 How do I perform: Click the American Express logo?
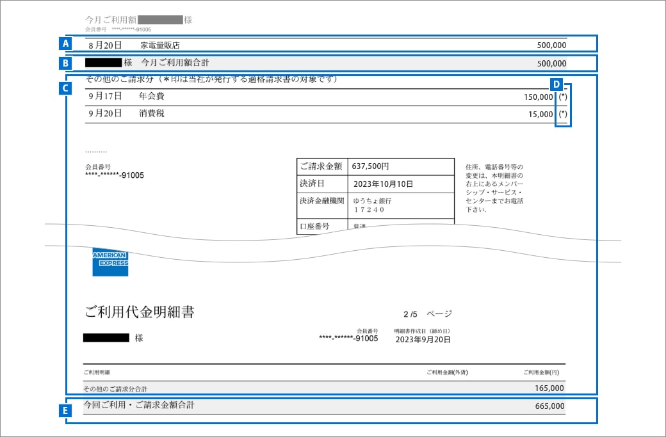click(x=110, y=262)
